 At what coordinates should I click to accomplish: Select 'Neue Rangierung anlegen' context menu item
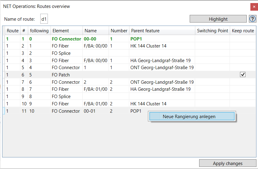[192, 116]
